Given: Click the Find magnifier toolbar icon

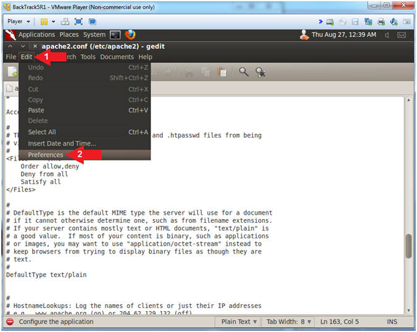Looking at the screenshot, I should click(244, 72).
